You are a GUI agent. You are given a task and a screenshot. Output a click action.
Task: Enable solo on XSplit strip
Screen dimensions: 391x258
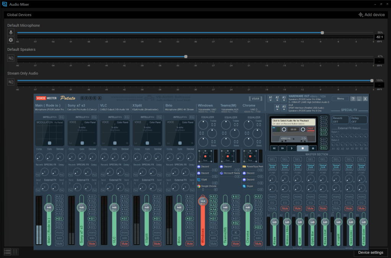(x=157, y=238)
